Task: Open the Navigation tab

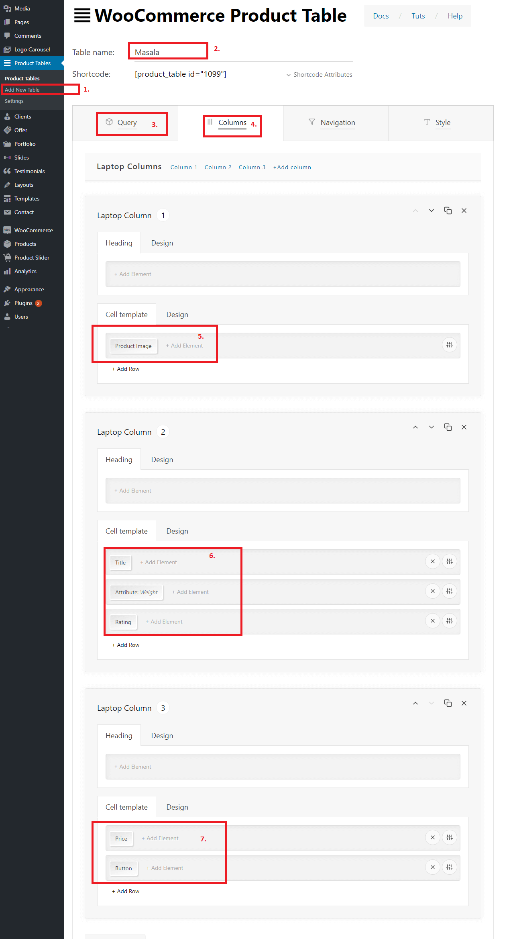Action: coord(336,123)
